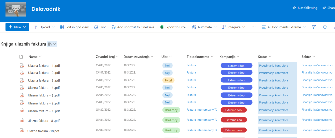
Task: Open the info details pane icon
Action: point(325,27)
